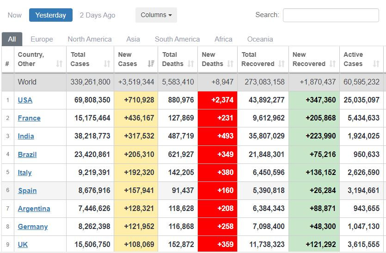Sort by New Deaths arrows icon
Viewport: 386px width, 253px height.
pyautogui.click(x=230, y=64)
